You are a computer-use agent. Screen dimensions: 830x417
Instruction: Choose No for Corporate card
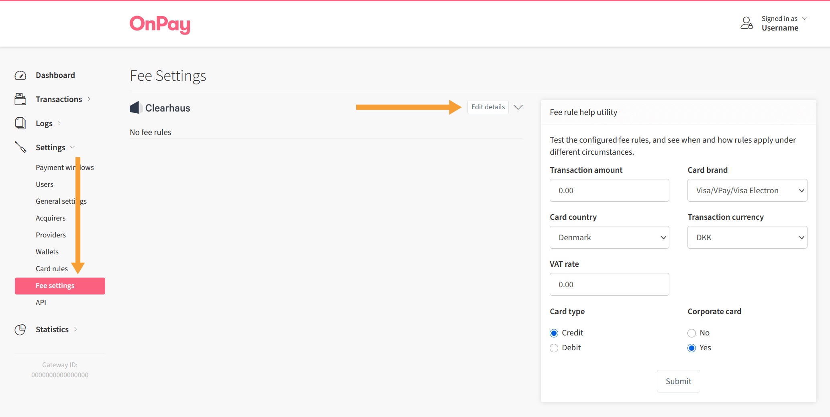pos(691,333)
